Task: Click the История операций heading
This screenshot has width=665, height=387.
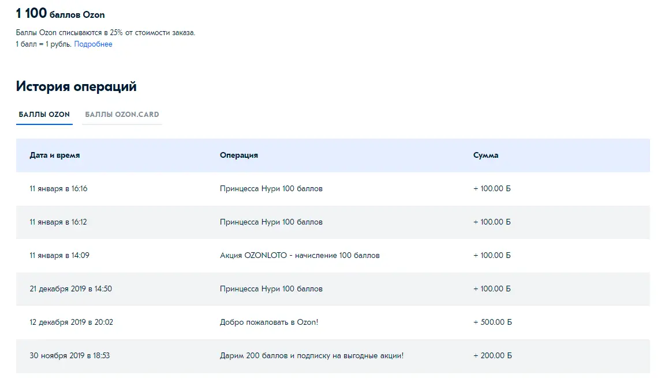Action: 76,86
